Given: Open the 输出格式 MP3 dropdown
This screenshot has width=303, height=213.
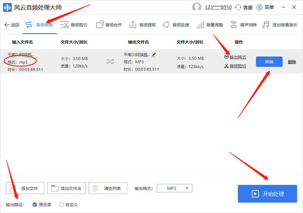Looking at the screenshot, I should point(175,188).
